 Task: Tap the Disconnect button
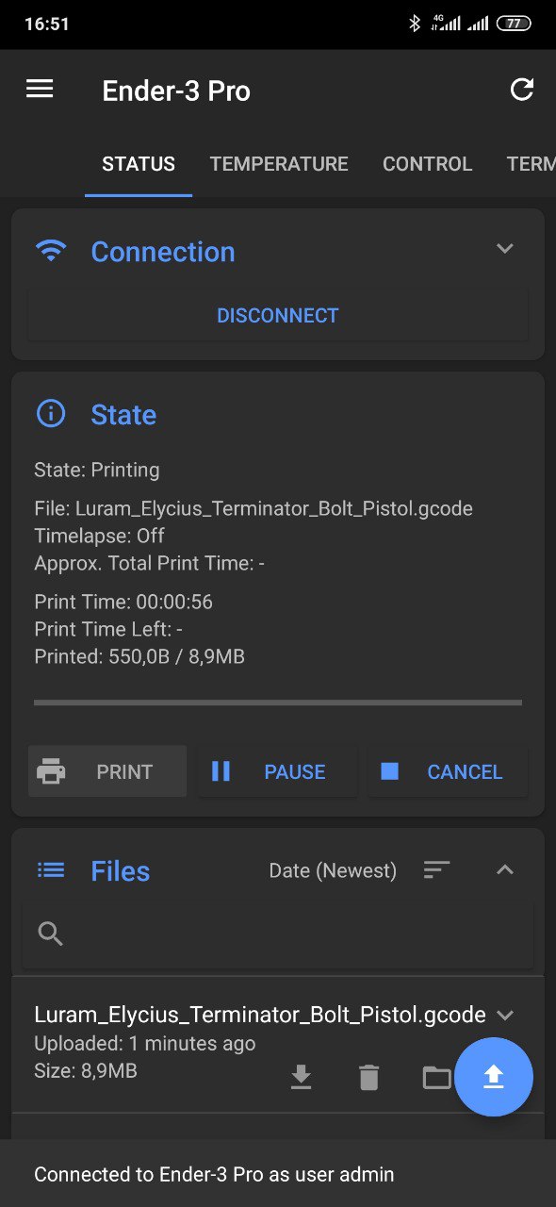(278, 316)
